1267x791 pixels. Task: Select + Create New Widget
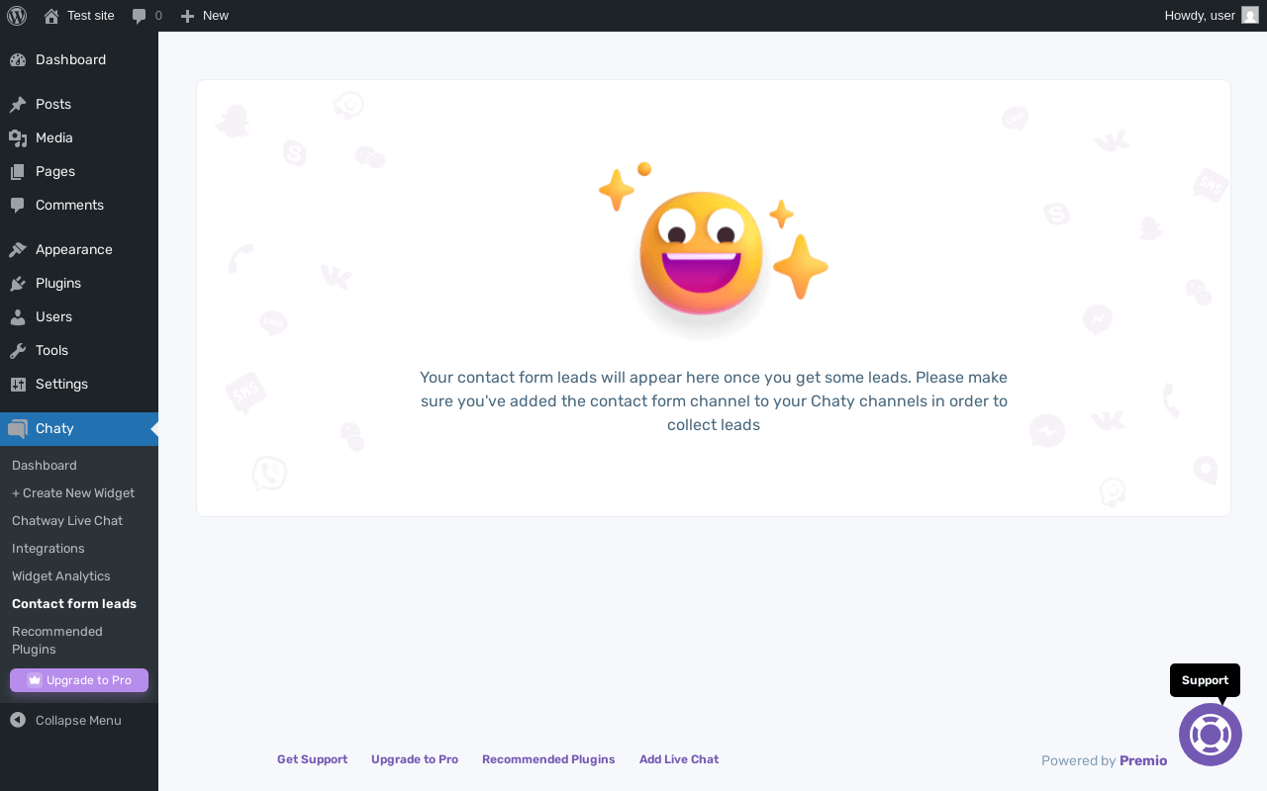(73, 492)
